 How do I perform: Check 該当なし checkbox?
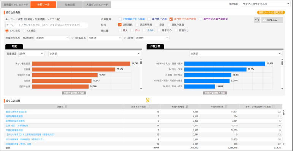tap(176, 30)
